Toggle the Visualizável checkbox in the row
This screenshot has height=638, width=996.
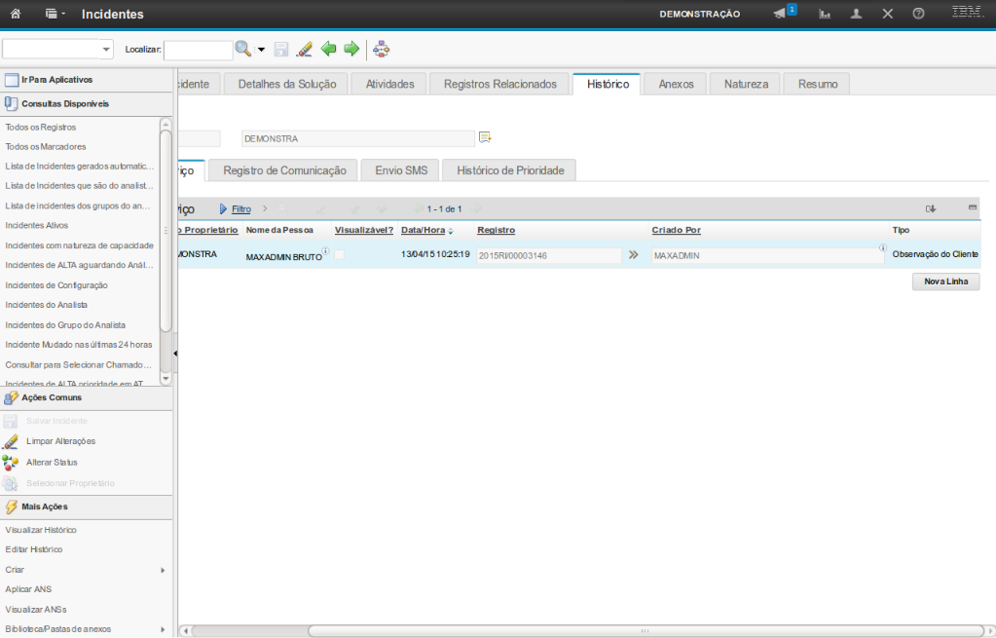[340, 254]
